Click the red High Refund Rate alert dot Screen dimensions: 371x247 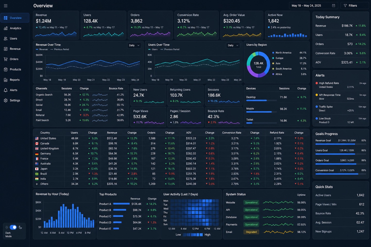tap(317, 83)
